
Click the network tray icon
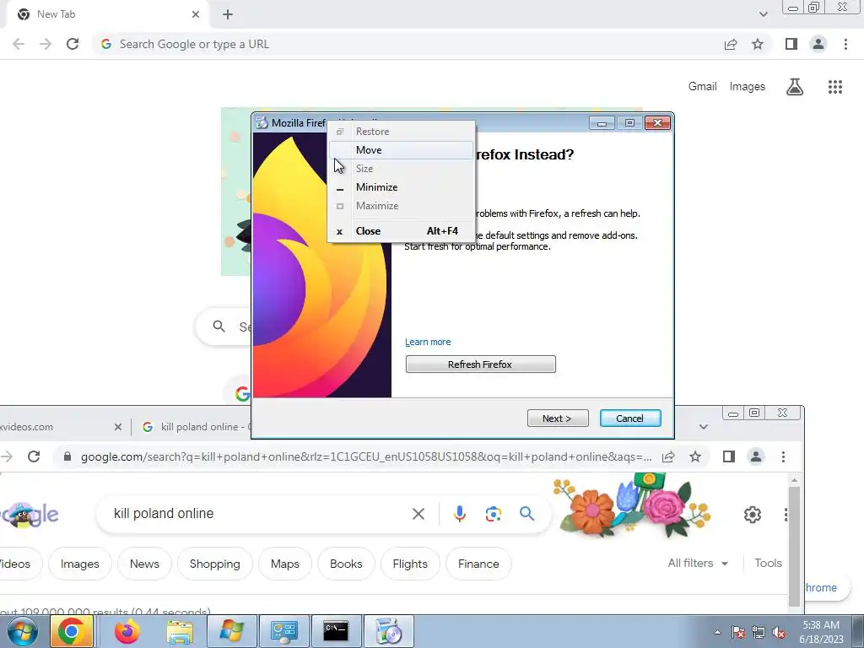click(x=759, y=632)
